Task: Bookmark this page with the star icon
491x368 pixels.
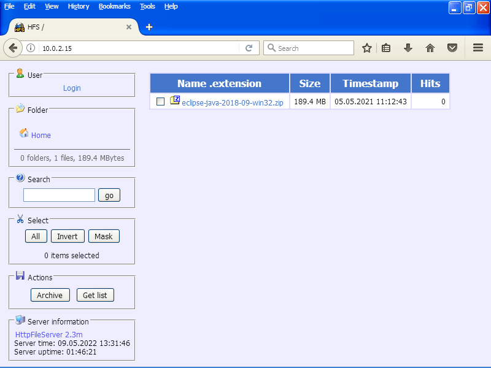Action: [x=367, y=48]
